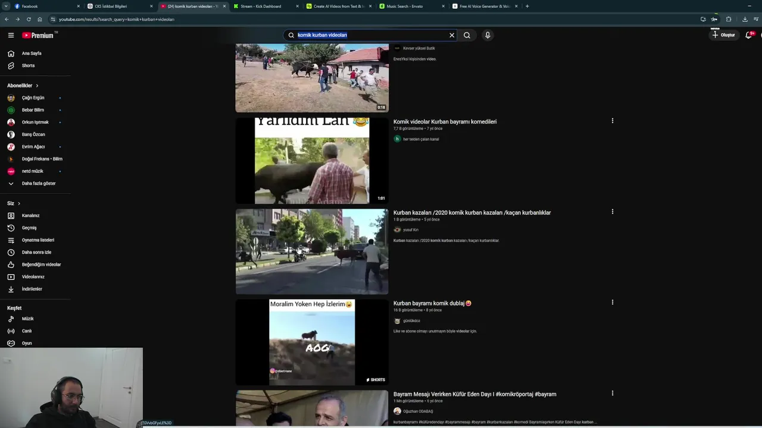Switch to Music Search - Envato tab
The width and height of the screenshot is (762, 428).
tap(411, 6)
